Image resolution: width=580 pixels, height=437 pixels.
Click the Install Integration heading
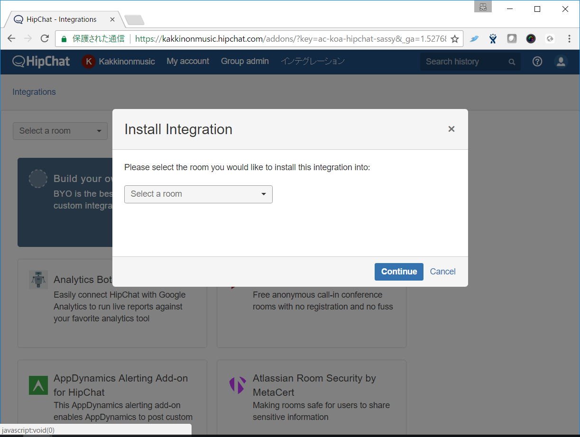[178, 129]
